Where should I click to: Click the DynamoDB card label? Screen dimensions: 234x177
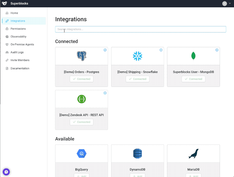(137, 169)
